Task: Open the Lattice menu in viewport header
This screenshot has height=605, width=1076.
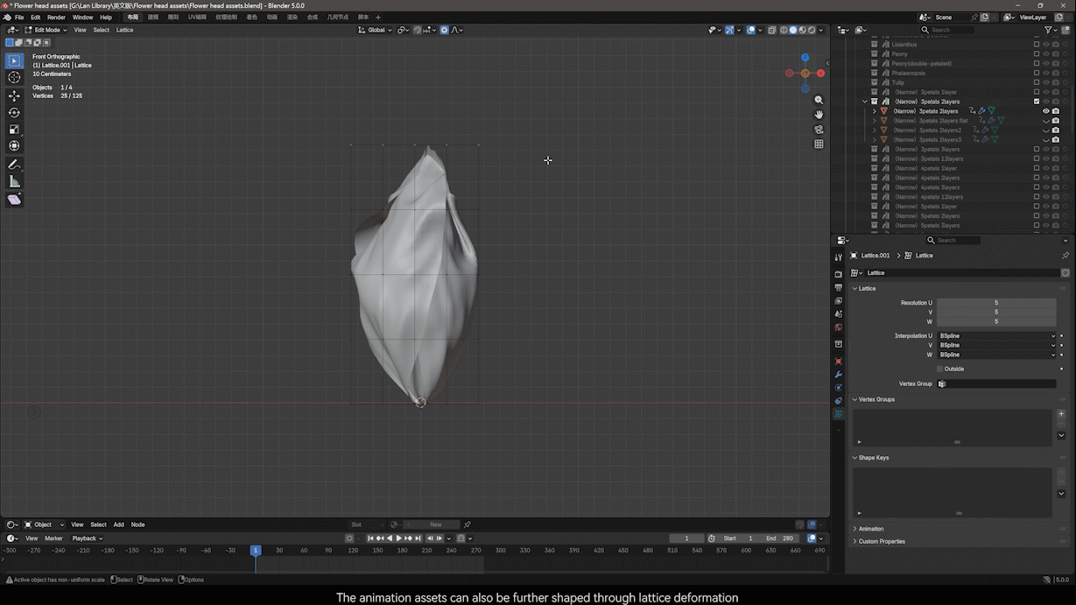Action: pos(125,30)
